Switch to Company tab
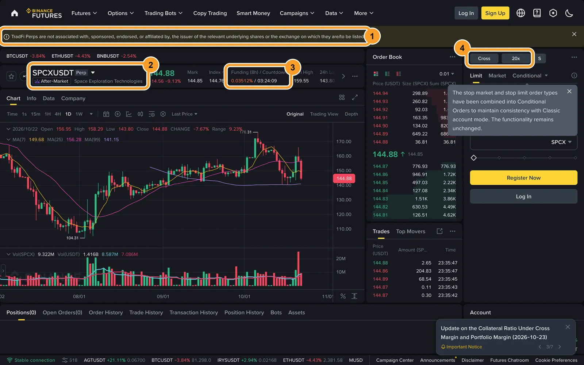The image size is (584, 365). pos(73,98)
